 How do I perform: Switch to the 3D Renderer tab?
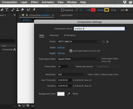pyautogui.click(x=70, y=35)
